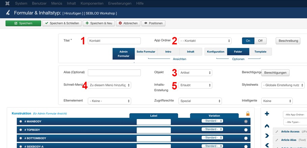Screen dimensions: 307x148
Task: Select the Admin Formular view tab
Action: click(124, 53)
